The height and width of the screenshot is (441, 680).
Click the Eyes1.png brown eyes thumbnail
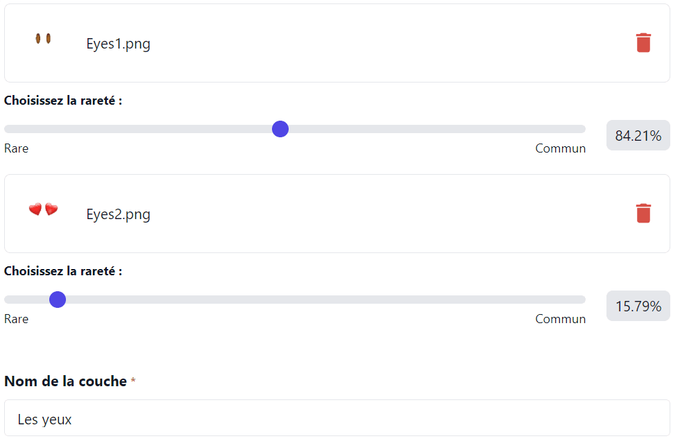43,39
